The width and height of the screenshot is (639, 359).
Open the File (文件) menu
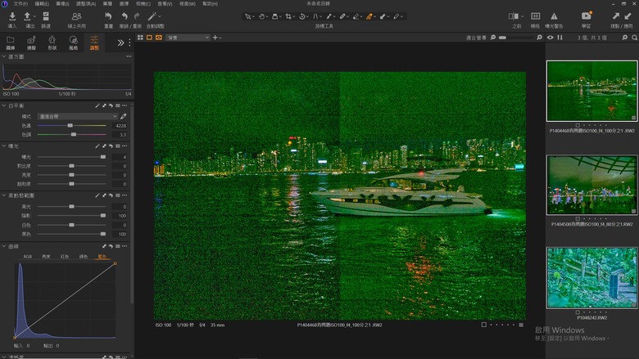[20, 3]
